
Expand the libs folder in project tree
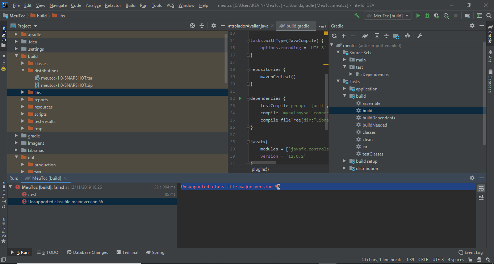23,93
